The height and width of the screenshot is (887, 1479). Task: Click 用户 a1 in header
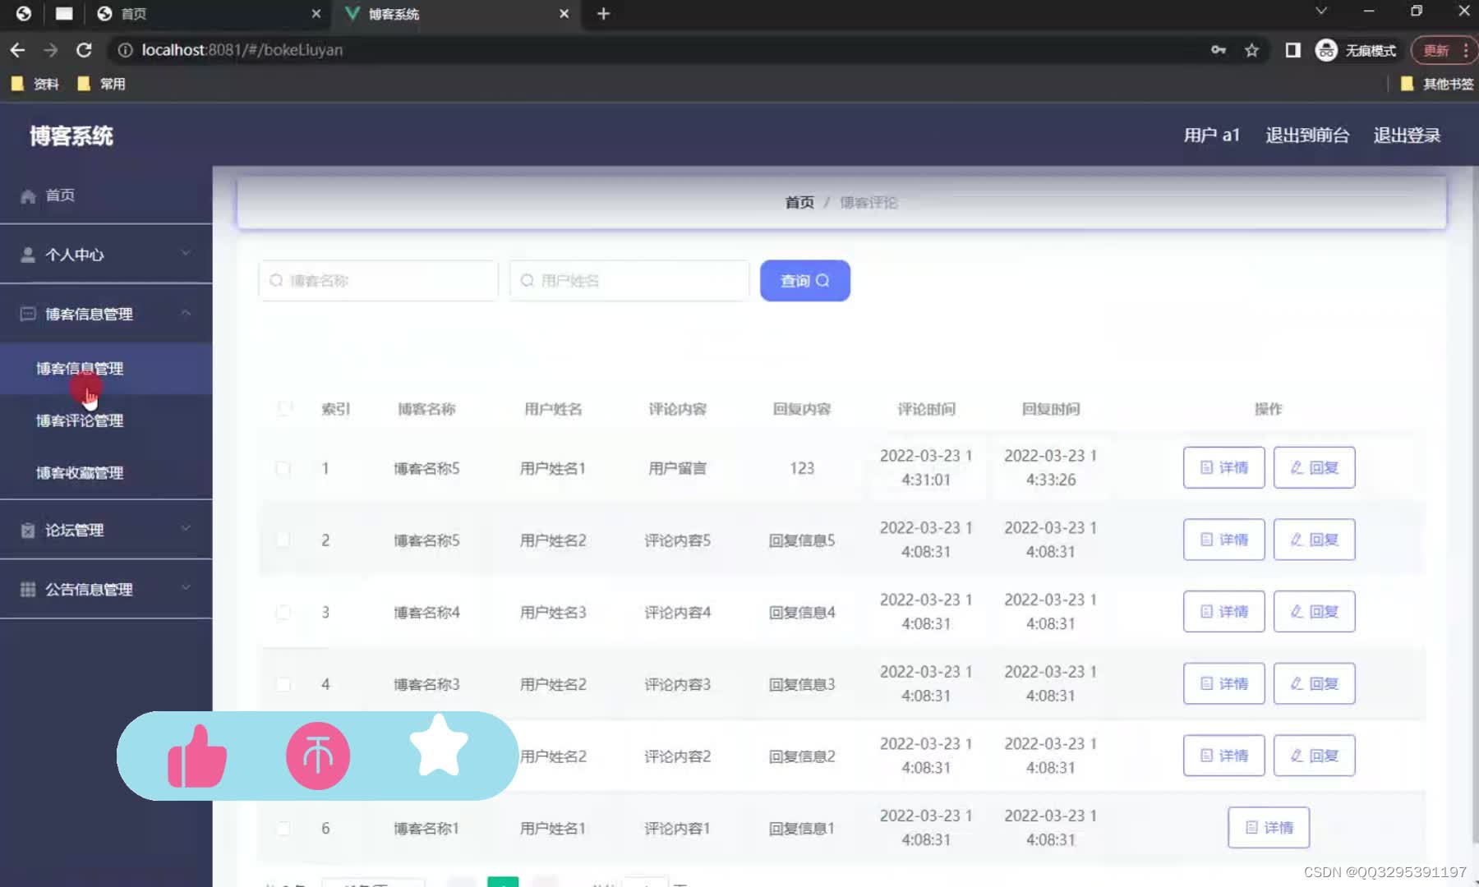pos(1211,136)
